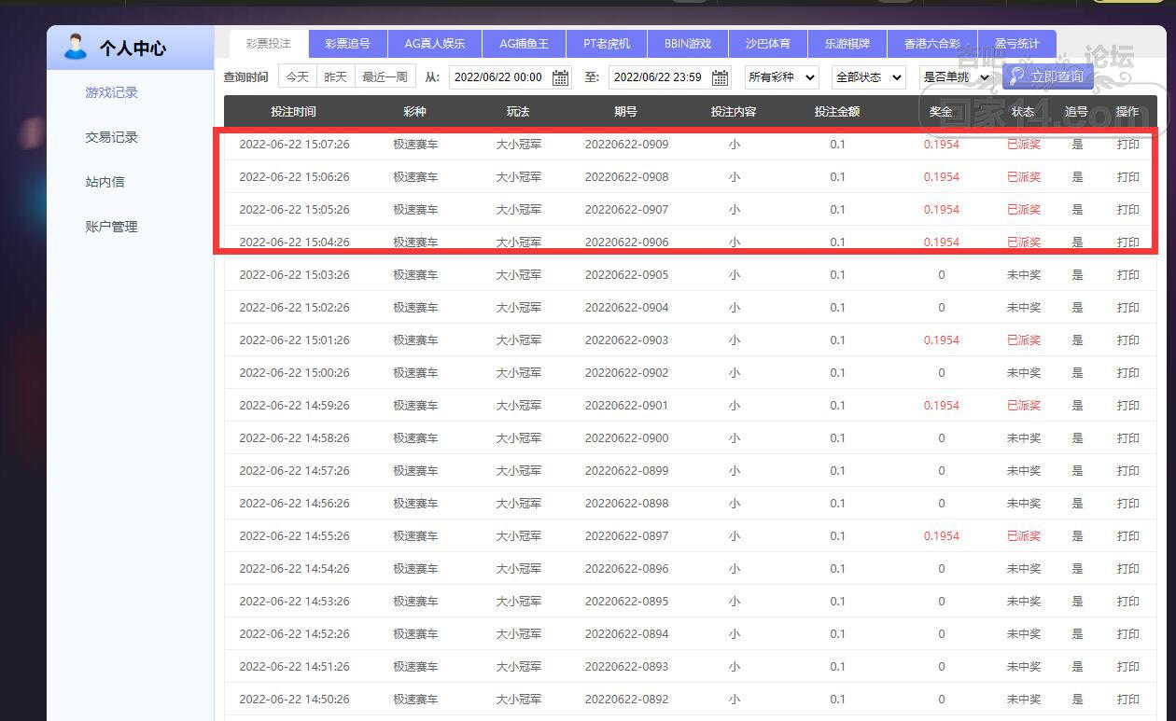Screen dimensions: 1176x721
Task: Select 最近一周 quick time filter
Action: point(385,76)
